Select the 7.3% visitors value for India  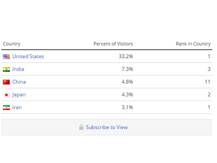point(127,69)
